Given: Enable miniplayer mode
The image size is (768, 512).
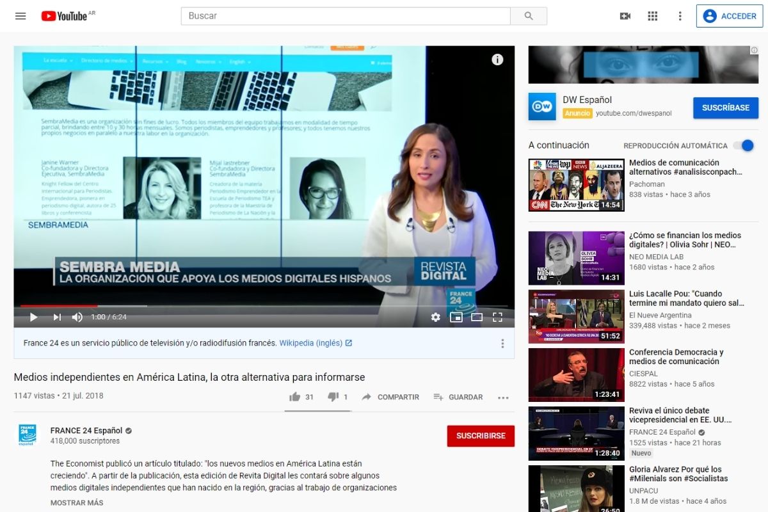Looking at the screenshot, I should (456, 317).
